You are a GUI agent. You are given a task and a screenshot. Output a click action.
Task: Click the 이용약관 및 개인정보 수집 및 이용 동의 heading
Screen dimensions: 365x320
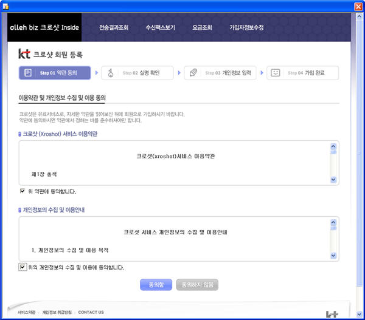point(62,98)
